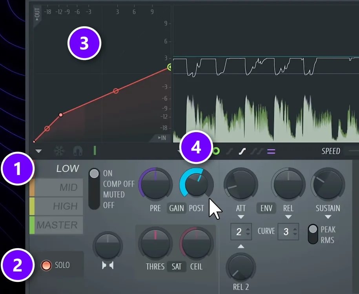
Task: Click the GAIN label button
Action: click(x=177, y=208)
